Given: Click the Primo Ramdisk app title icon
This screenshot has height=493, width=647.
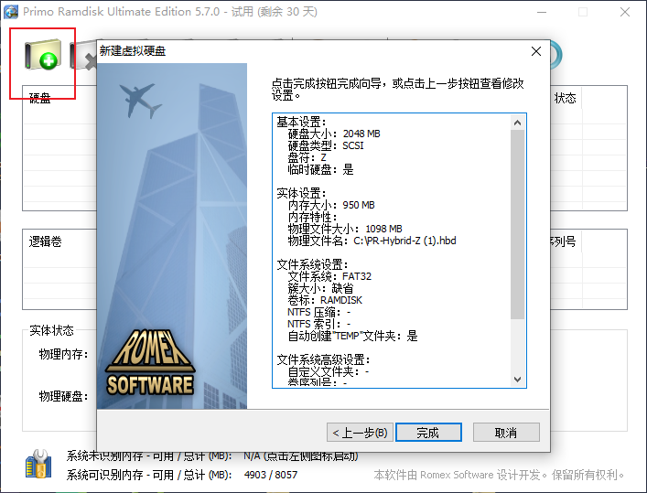Looking at the screenshot, I should point(12,12).
